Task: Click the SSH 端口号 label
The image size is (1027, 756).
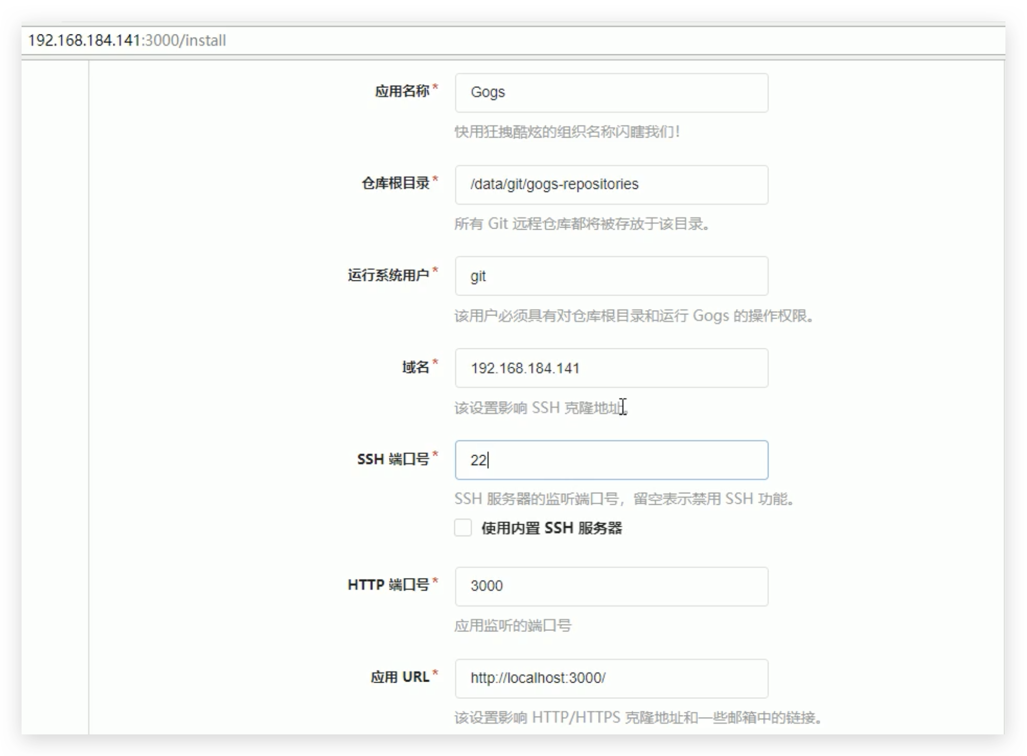Action: (393, 459)
